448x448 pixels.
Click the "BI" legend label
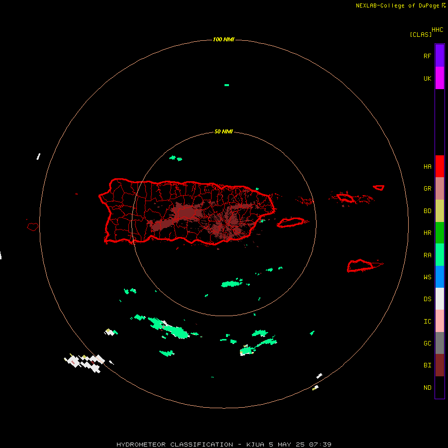427,365
